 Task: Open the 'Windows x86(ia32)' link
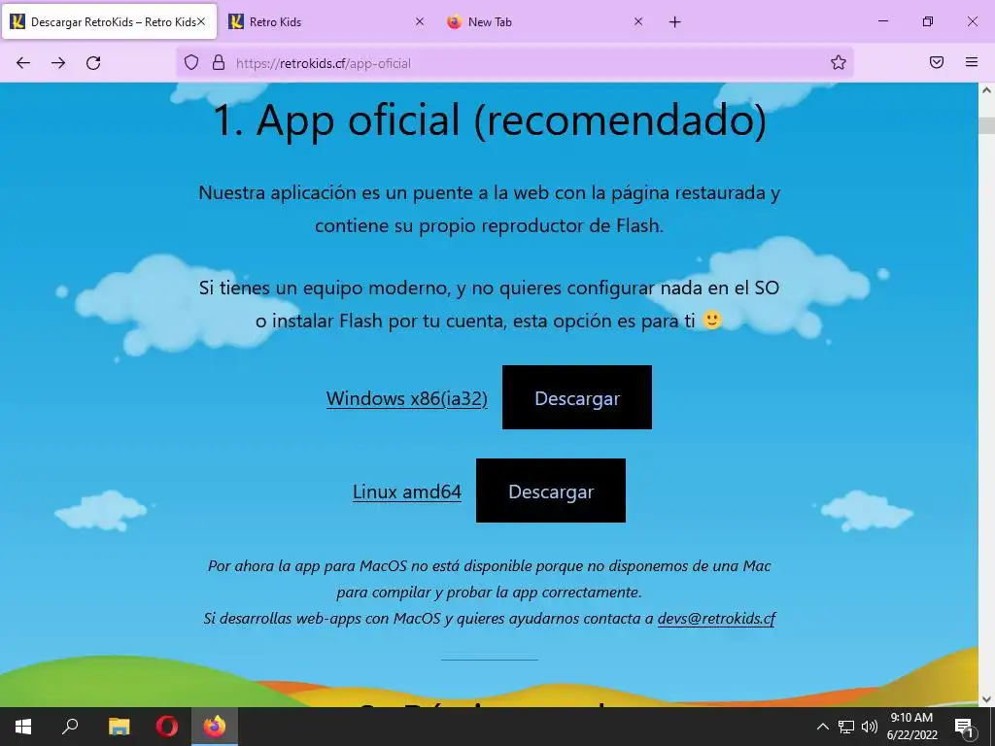click(407, 398)
